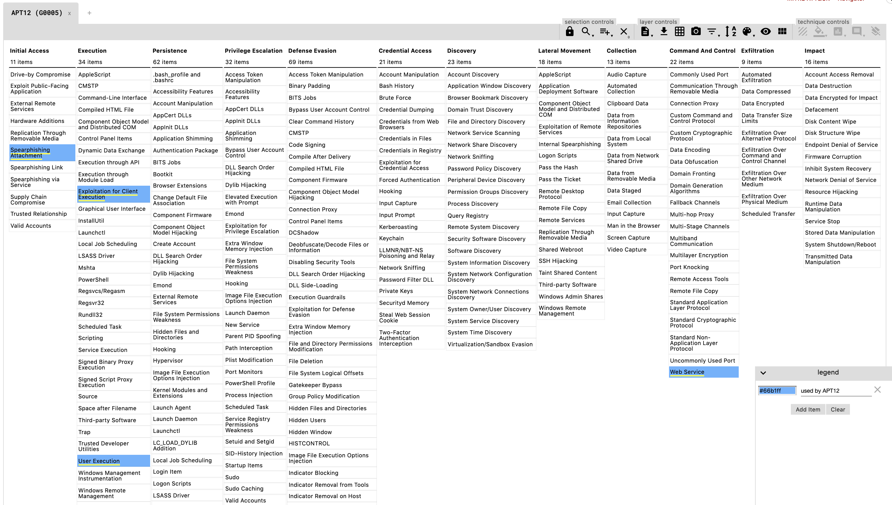Toggle the selection lock
This screenshot has height=505, width=892.
(x=569, y=32)
